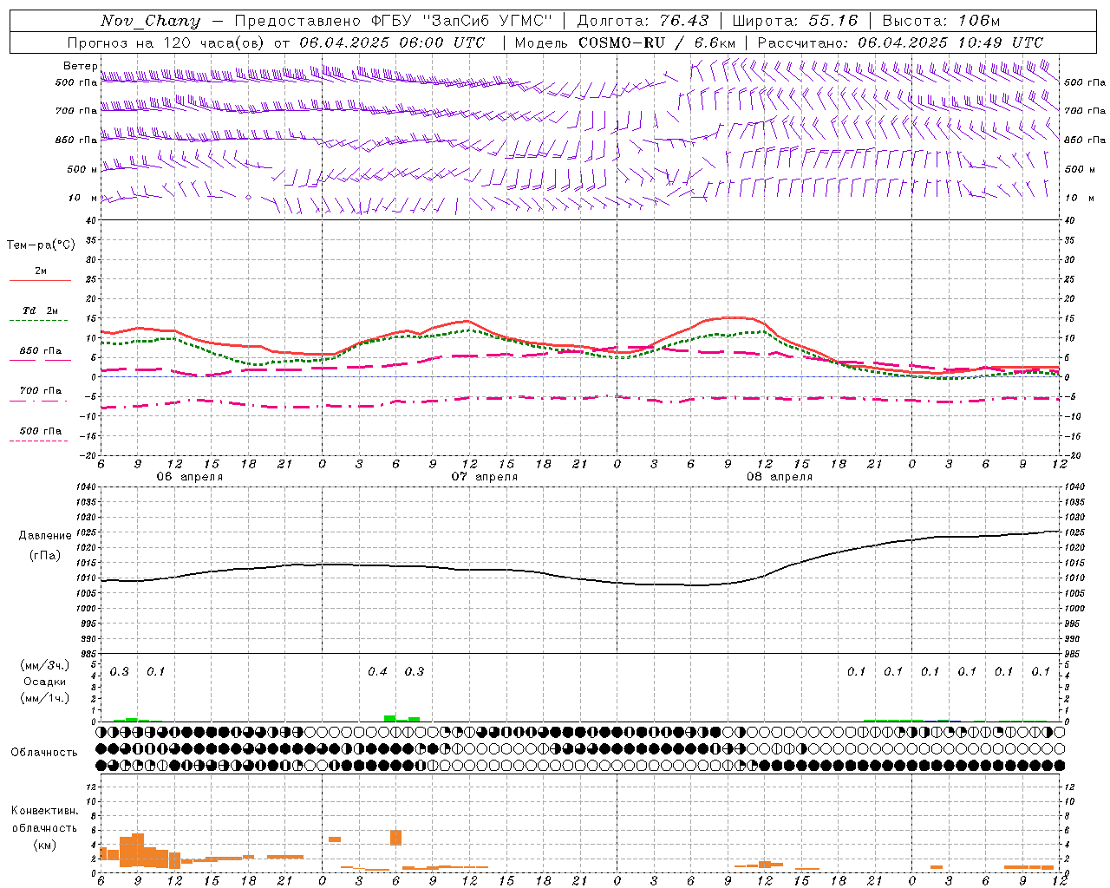Image resolution: width=1110 pixels, height=888 pixels.
Task: Click the Осадки precipitation label
Action: click(x=45, y=682)
